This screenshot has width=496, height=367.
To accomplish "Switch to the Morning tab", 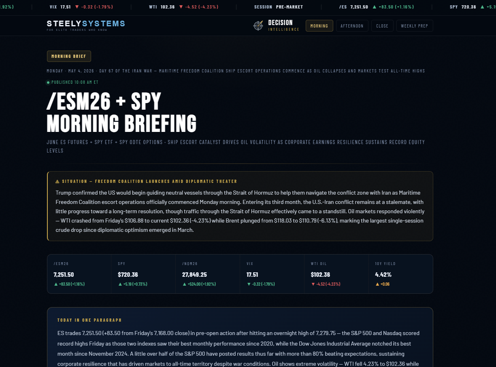I will click(319, 26).
